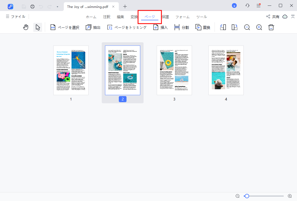The height and width of the screenshot is (201, 297).
Task: Open a new tab with plus button
Action: coord(125,6)
